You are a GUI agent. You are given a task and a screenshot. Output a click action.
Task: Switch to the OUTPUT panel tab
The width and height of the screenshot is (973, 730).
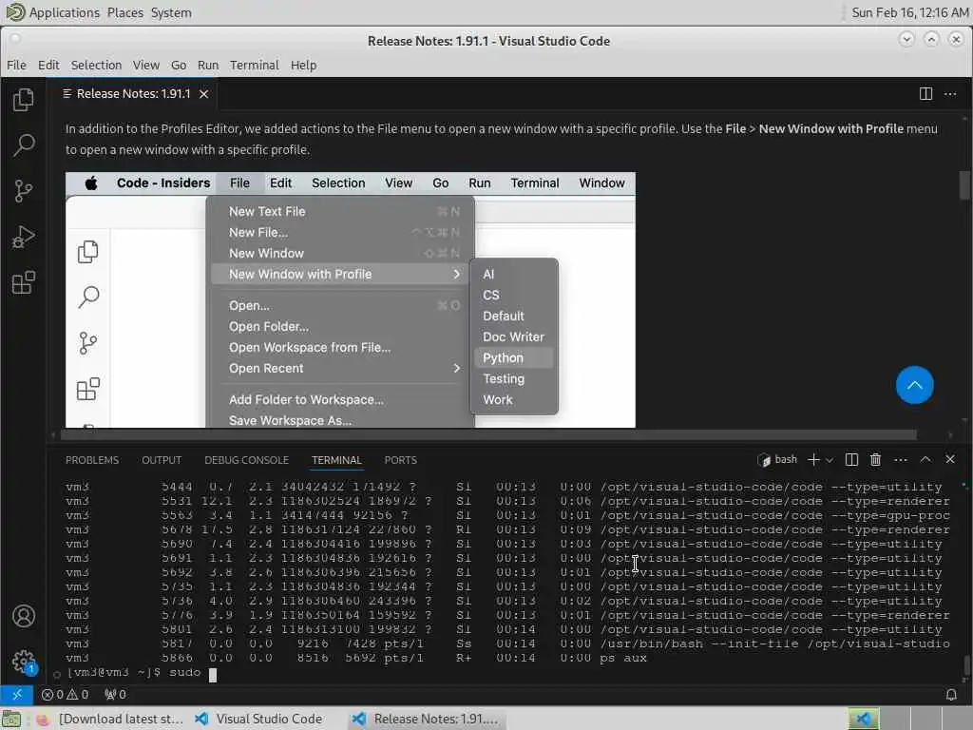[162, 460]
